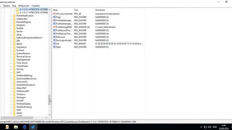This screenshot has height=130, width=232.
Task: Click the Registry Editor taskbar icon
Action: tap(33, 127)
